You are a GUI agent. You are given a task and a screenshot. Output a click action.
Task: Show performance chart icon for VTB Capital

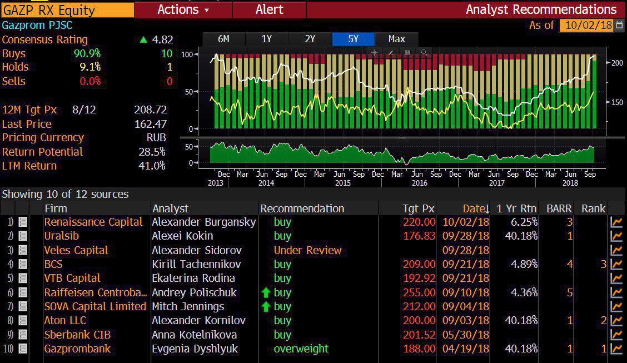click(x=616, y=279)
